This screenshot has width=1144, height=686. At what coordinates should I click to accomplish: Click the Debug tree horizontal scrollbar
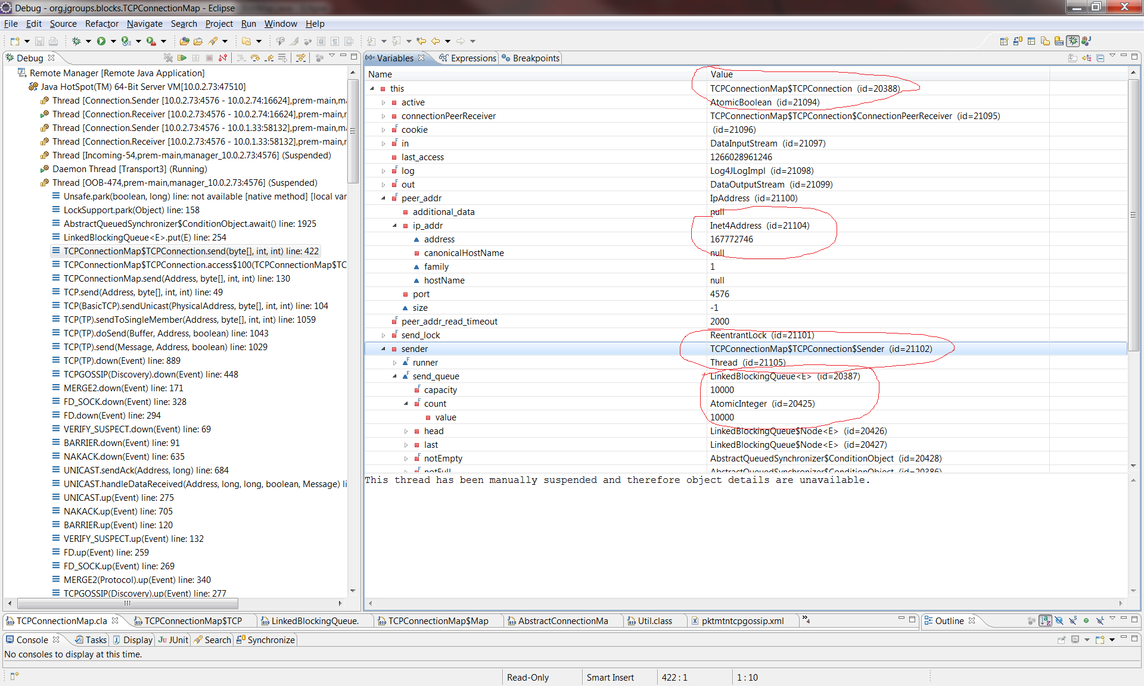(x=127, y=603)
